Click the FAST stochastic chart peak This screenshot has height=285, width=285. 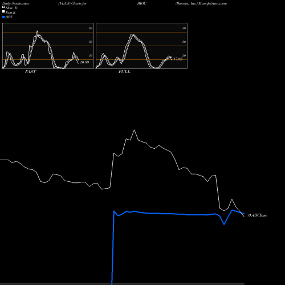37,31
